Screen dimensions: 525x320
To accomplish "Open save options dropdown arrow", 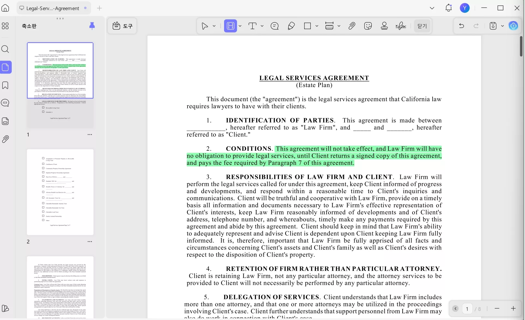I will pyautogui.click(x=502, y=26).
